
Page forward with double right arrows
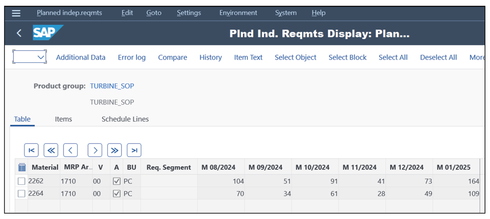(x=114, y=150)
